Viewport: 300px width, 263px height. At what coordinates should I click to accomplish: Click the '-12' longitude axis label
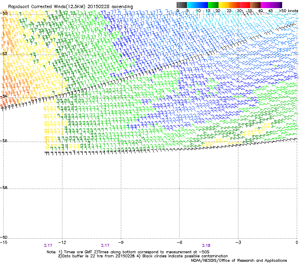click(62, 242)
